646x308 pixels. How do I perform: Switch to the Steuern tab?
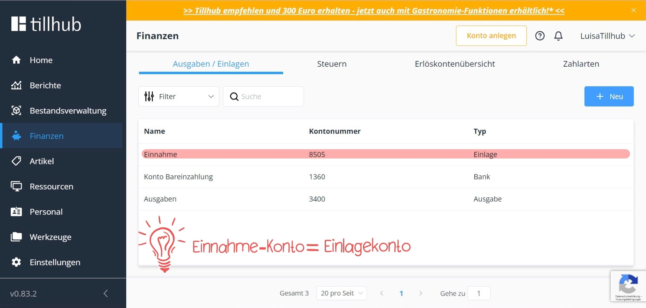332,64
